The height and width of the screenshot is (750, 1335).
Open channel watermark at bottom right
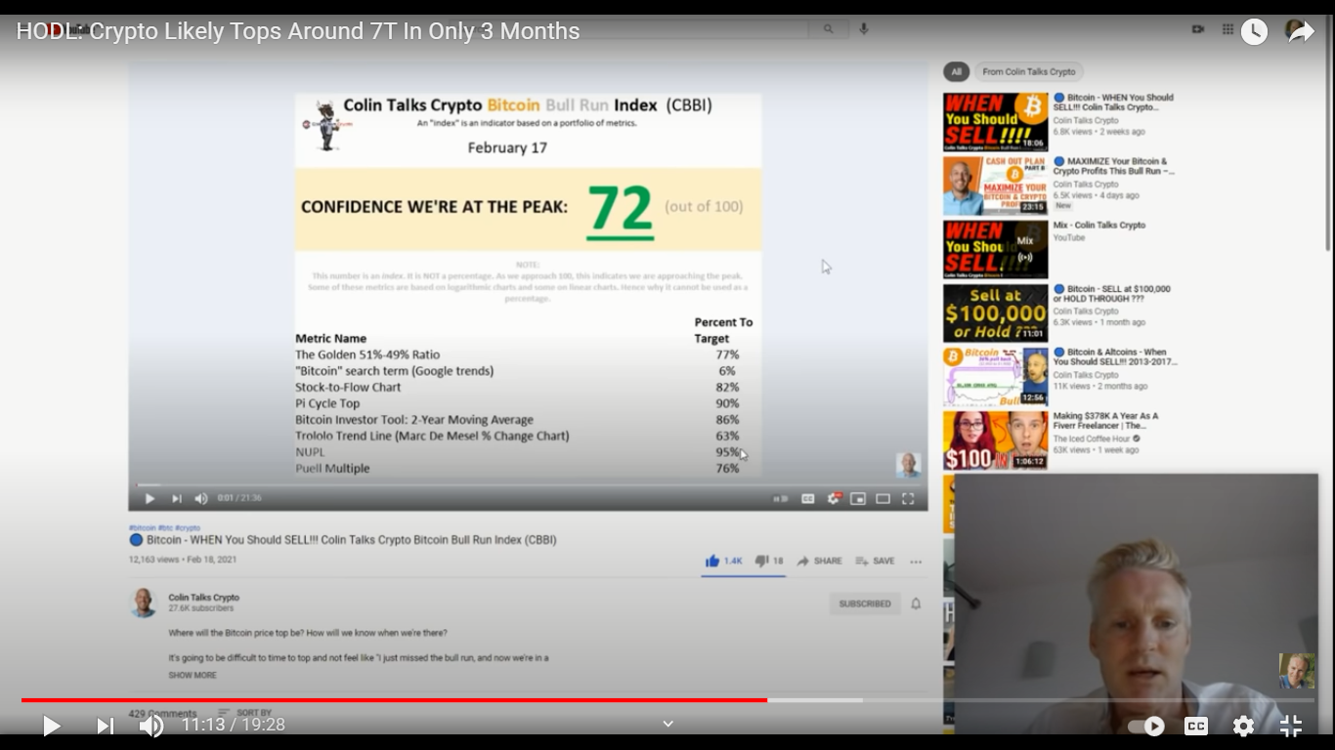click(x=1297, y=671)
